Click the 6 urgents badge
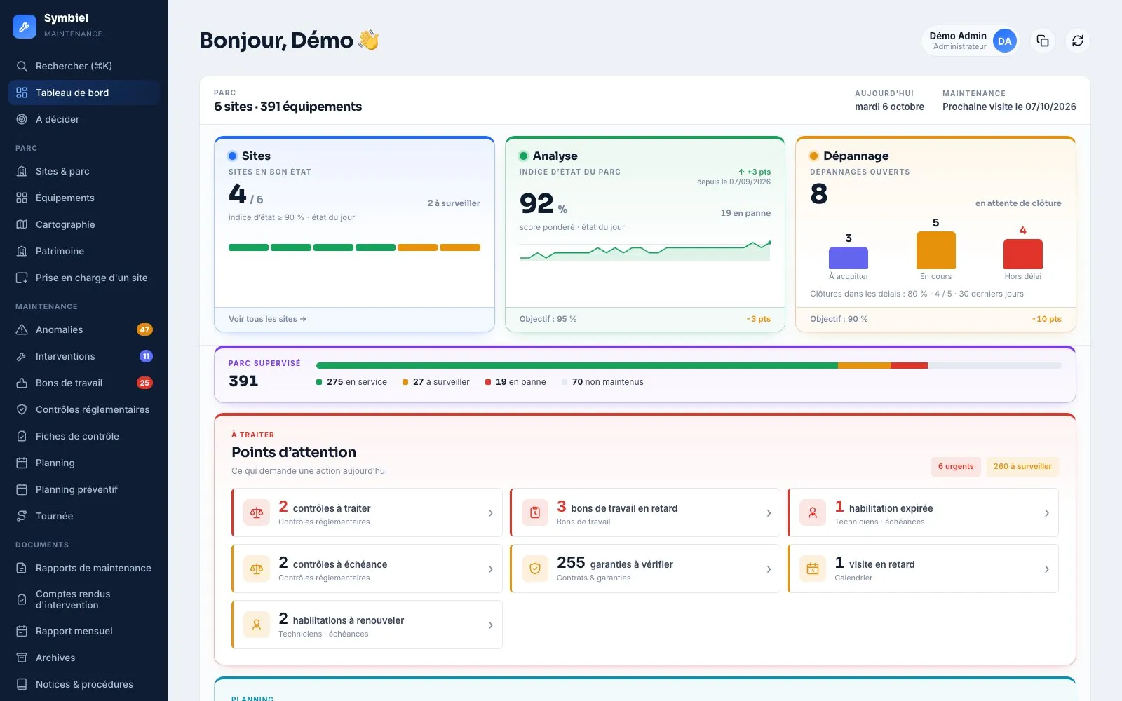Viewport: 1122px width, 701px height. [956, 466]
